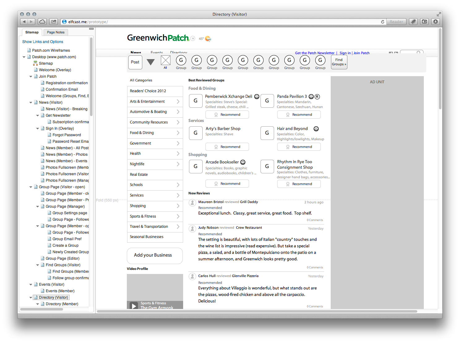Open the bug/debug tool in the browser toolbar

pyautogui.click(x=413, y=22)
